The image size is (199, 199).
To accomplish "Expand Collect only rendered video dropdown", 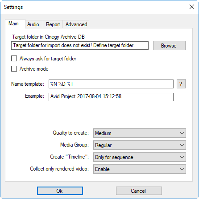I will click(140, 169).
